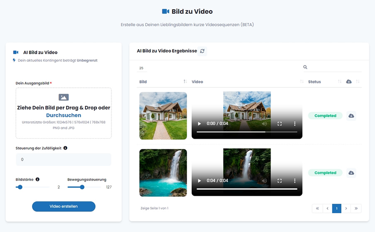Click the Bewegungssteuerung slider handle
The height and width of the screenshot is (232, 375).
pos(82,187)
